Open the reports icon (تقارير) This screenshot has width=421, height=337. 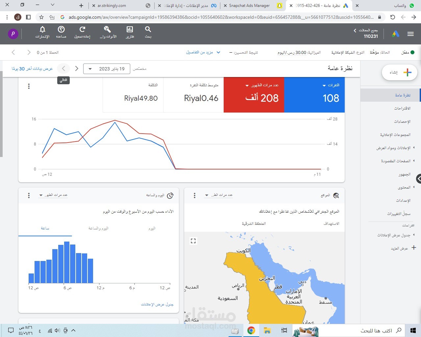coord(130,32)
